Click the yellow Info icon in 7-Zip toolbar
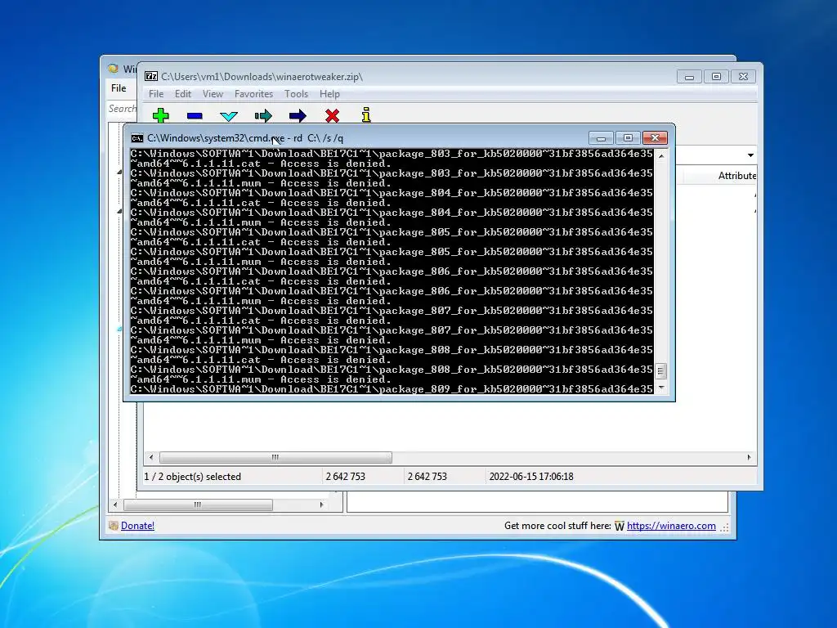837x628 pixels. click(x=366, y=114)
